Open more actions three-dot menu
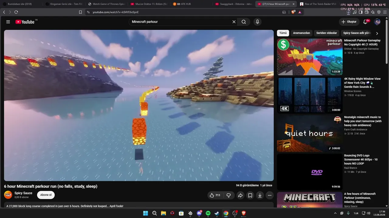The image size is (389, 218). click(x=270, y=195)
